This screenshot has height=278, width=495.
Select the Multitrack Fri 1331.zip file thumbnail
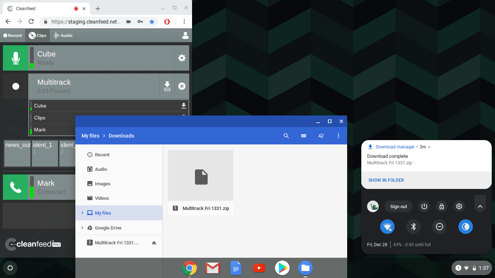[201, 176]
